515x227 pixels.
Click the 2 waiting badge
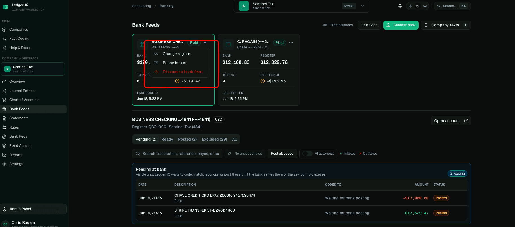(x=457, y=174)
